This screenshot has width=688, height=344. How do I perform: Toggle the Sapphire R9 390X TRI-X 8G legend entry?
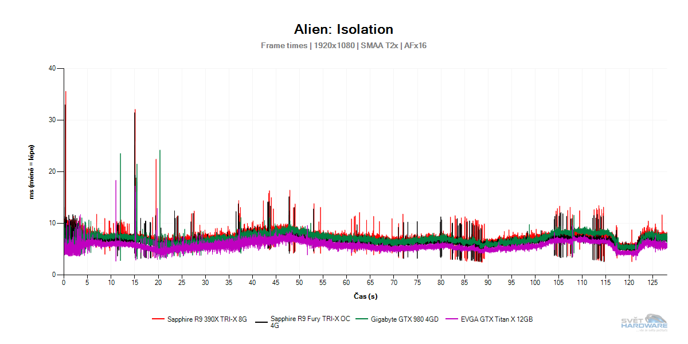coord(206,319)
